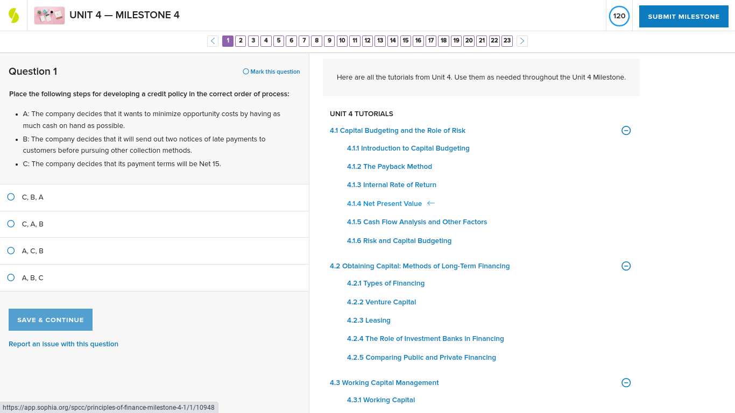Open the 4.3.1 Working Capital tutorial

381,400
